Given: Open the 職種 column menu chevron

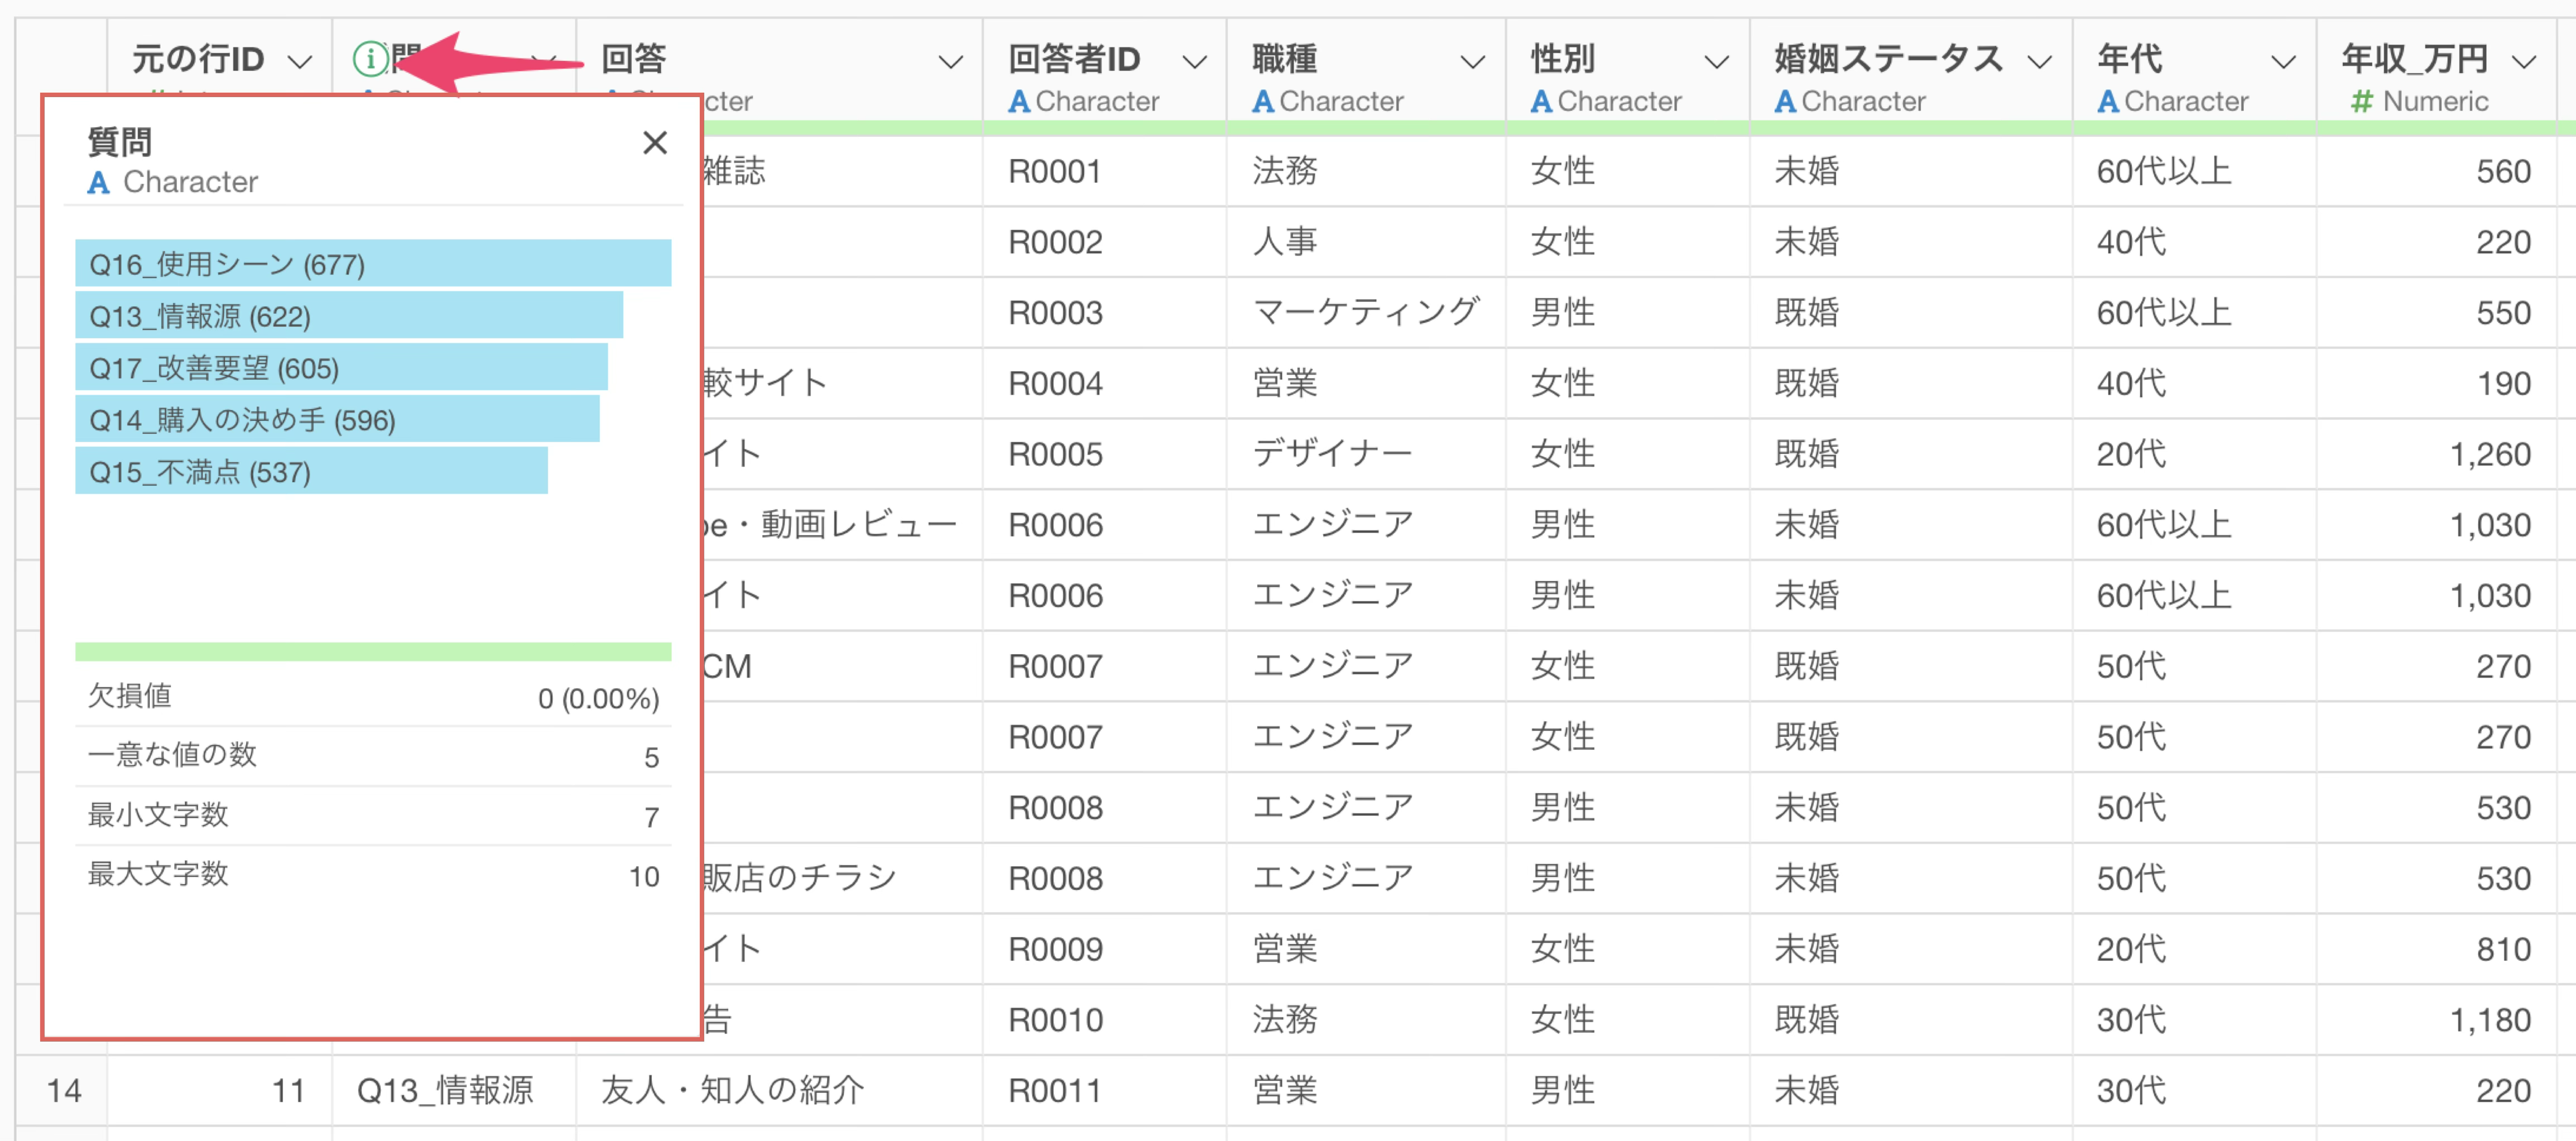Looking at the screenshot, I should click(x=1473, y=62).
